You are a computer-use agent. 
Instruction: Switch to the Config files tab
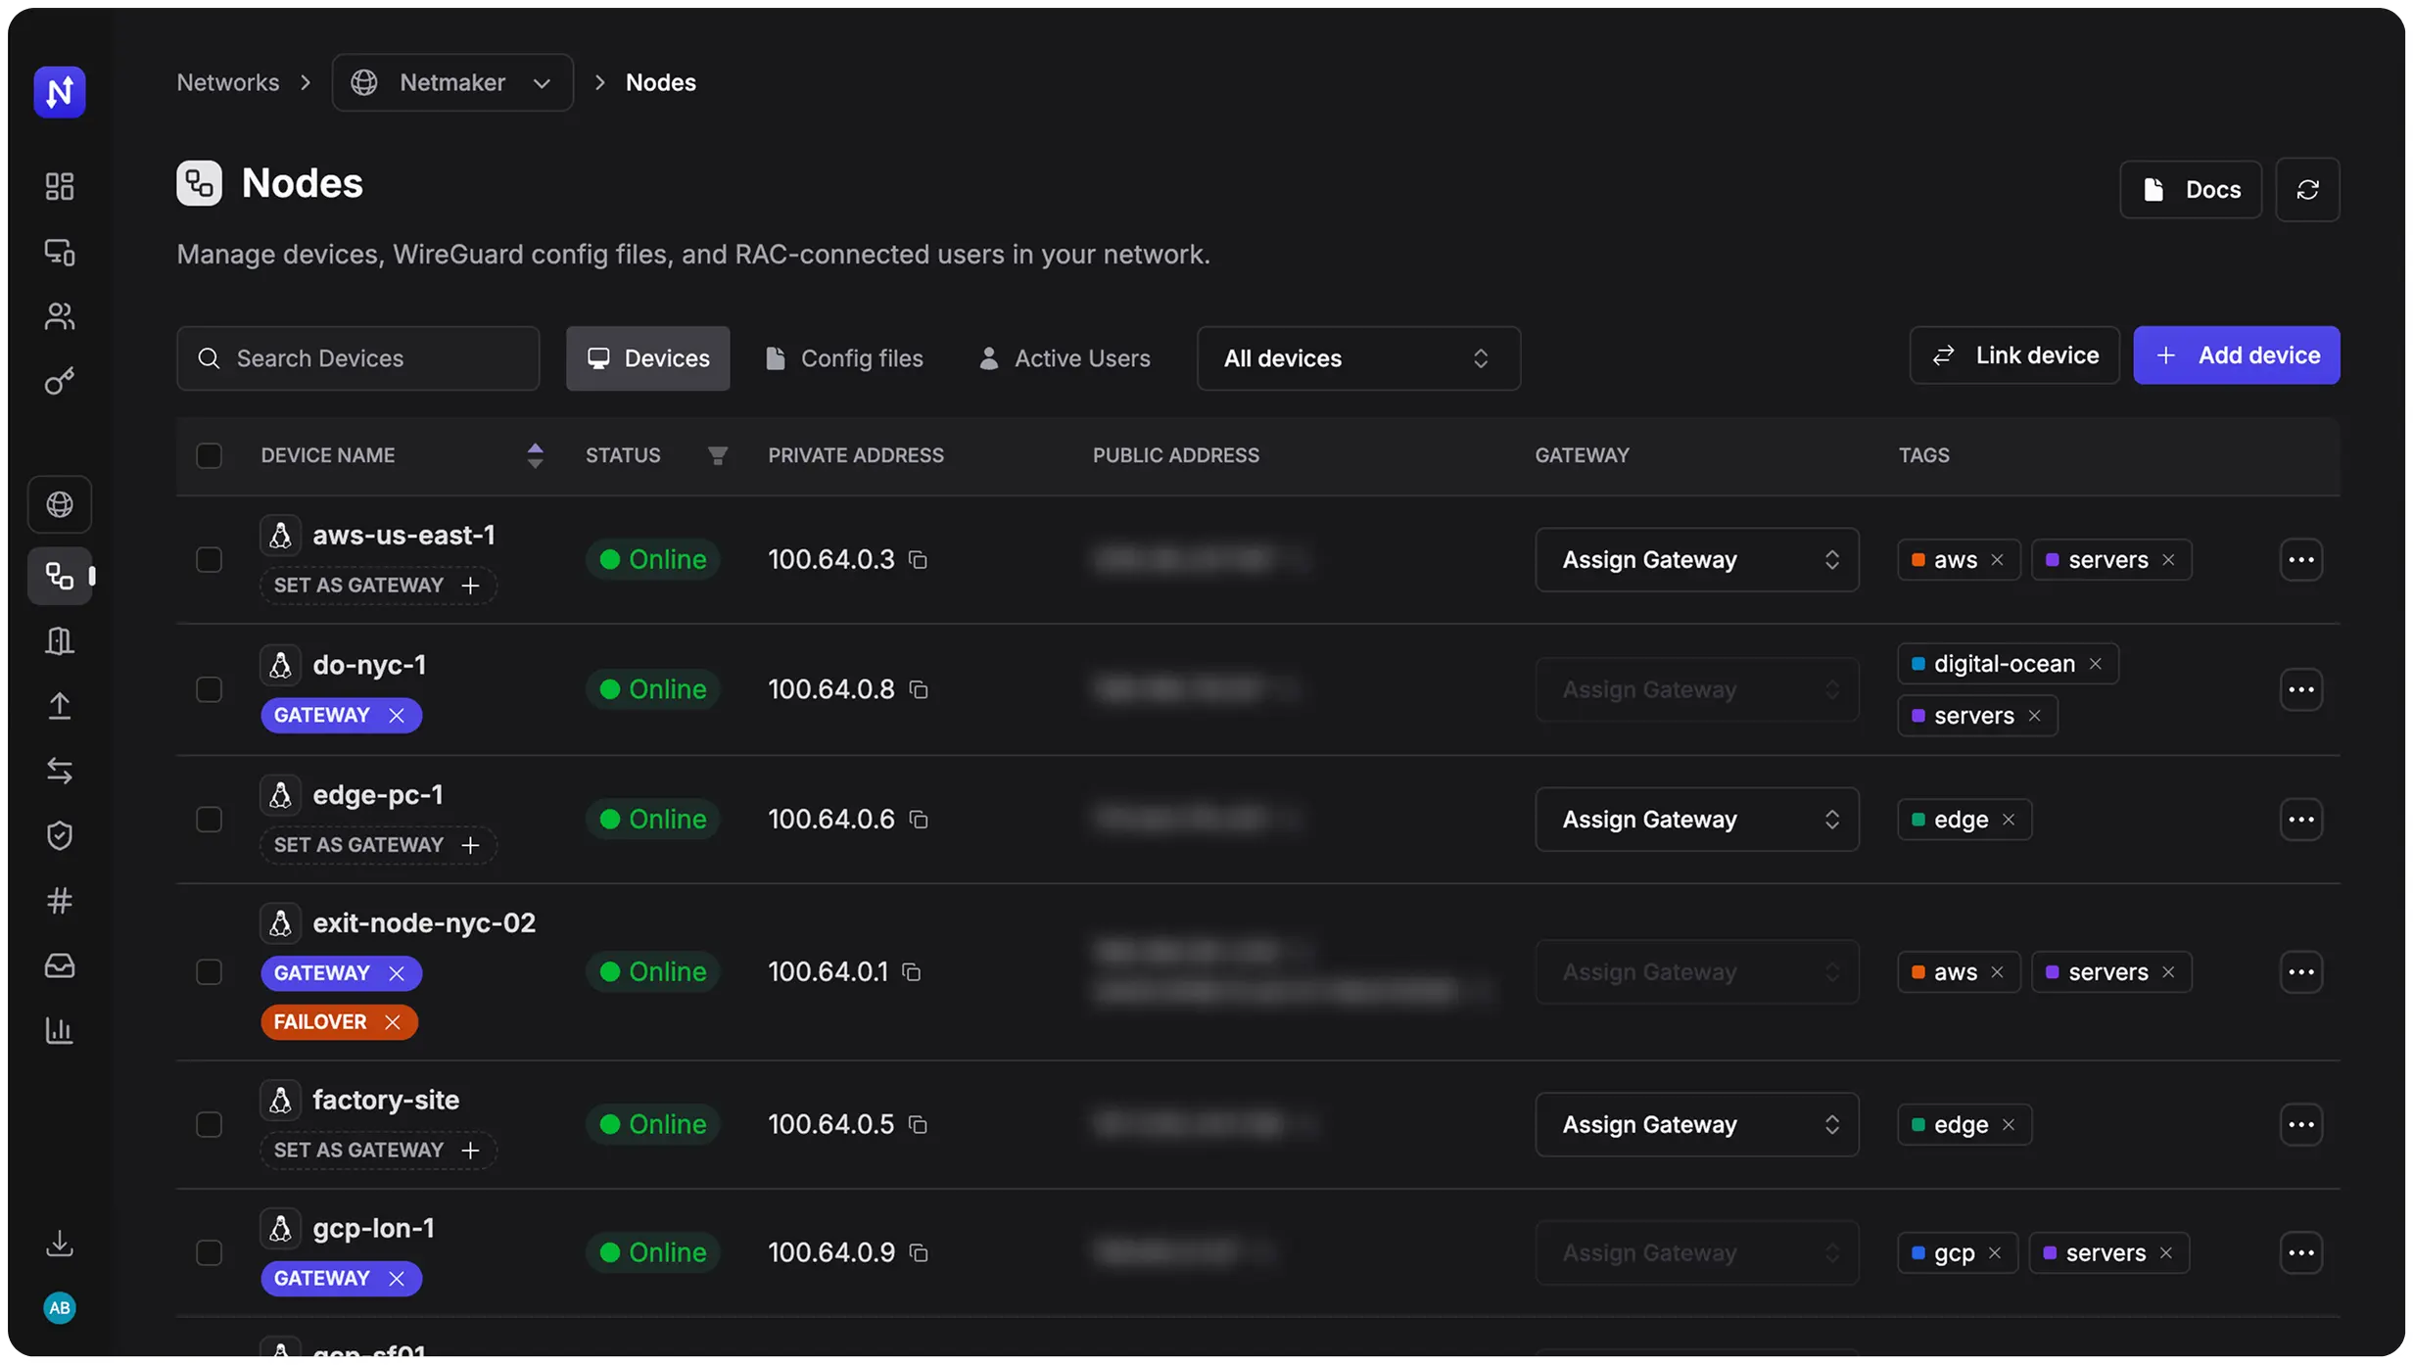(844, 358)
